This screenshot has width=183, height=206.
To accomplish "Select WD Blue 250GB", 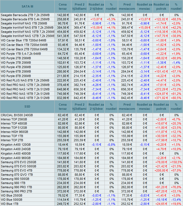I will (x=11, y=196).
